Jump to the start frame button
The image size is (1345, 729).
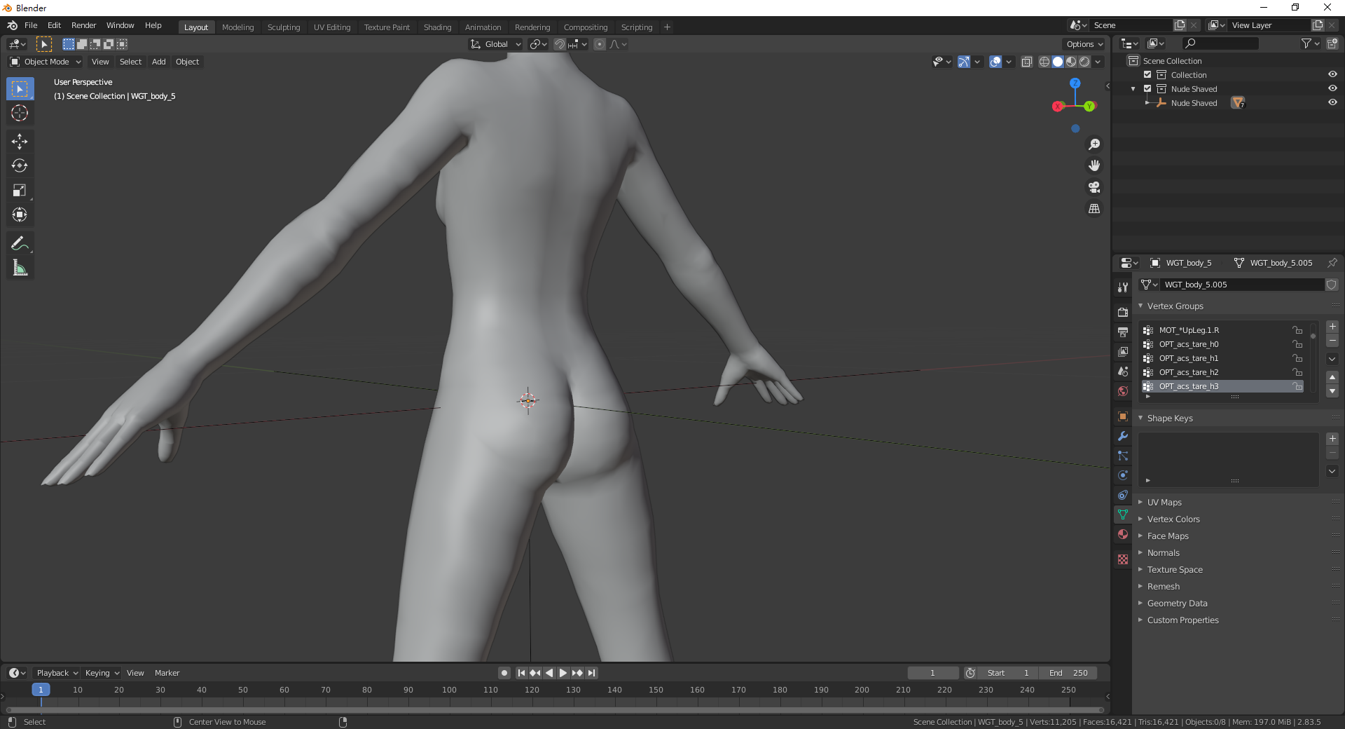click(521, 673)
